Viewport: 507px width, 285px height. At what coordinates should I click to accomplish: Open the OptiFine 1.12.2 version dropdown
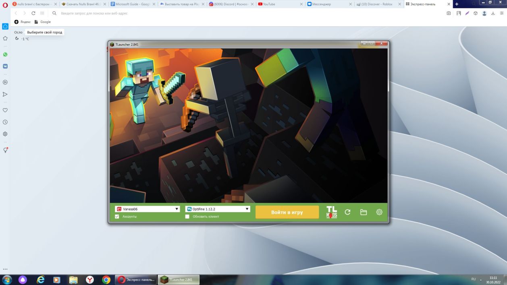tap(218, 209)
